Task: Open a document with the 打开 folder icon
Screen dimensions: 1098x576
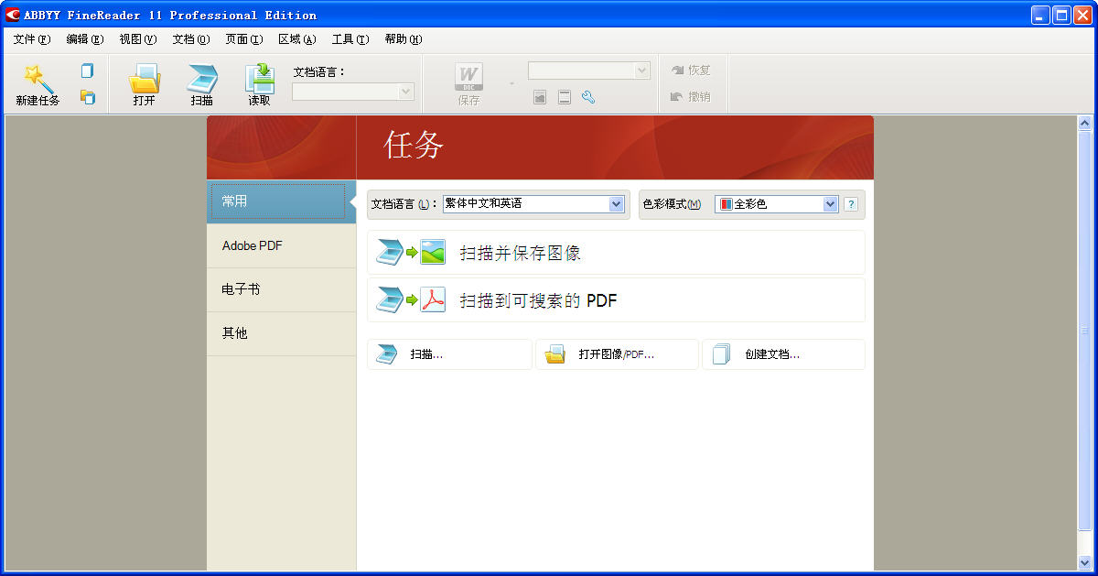Action: [145, 78]
